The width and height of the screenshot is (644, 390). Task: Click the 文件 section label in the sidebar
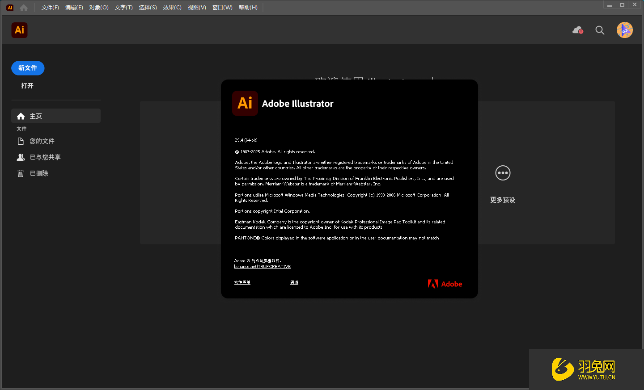click(21, 129)
